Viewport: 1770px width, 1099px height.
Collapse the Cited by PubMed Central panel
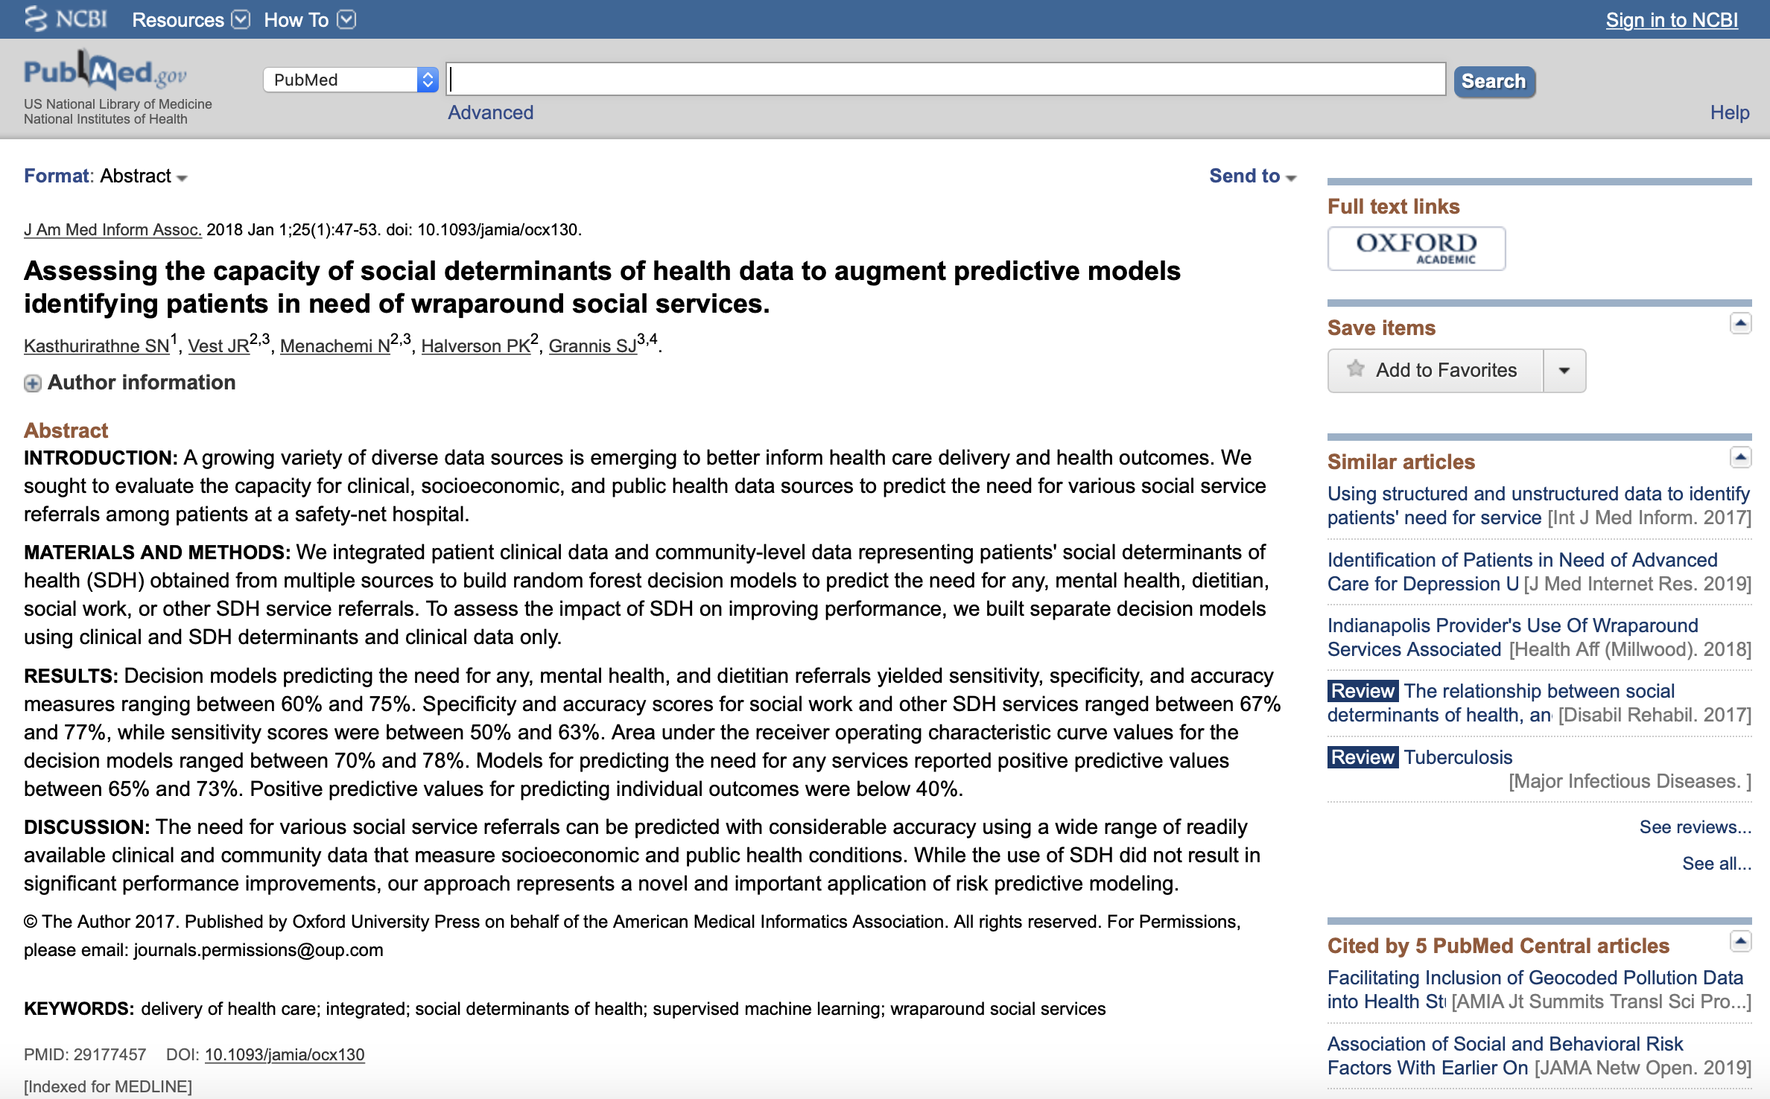[x=1740, y=941]
